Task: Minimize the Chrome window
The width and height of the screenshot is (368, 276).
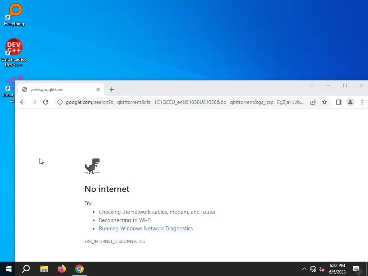Action: (x=328, y=86)
